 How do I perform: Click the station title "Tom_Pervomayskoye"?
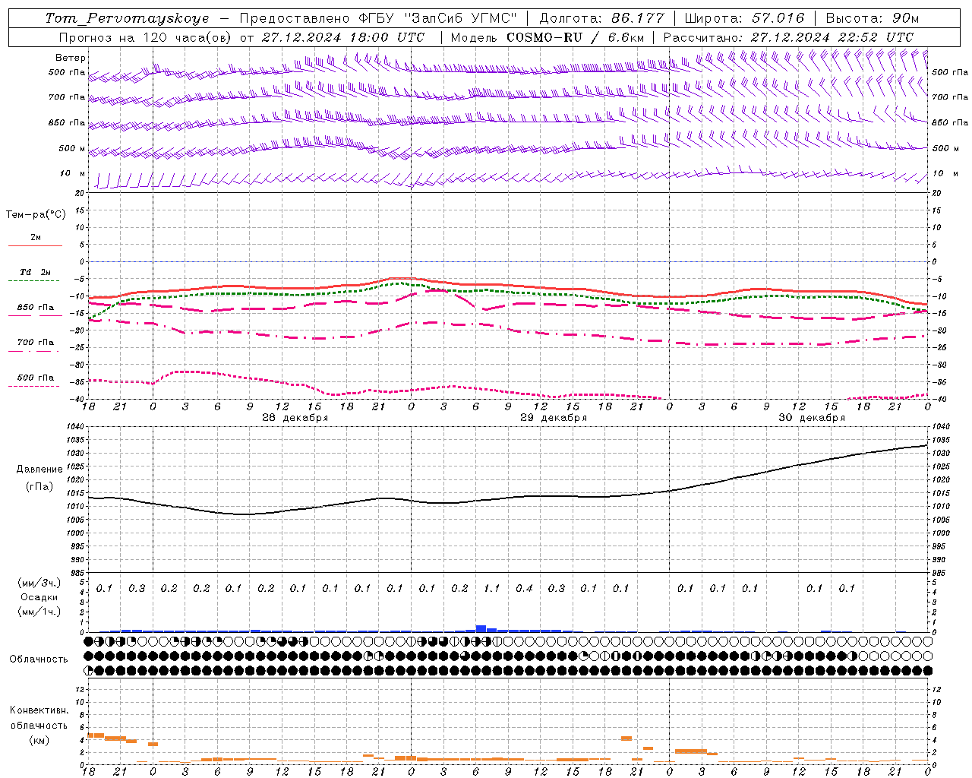(x=127, y=18)
